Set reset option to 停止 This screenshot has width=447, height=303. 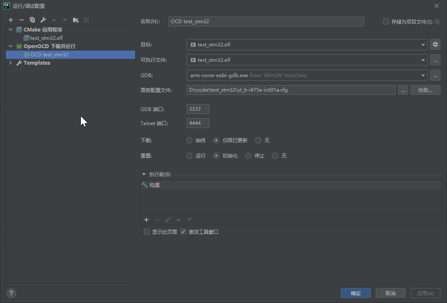point(248,155)
